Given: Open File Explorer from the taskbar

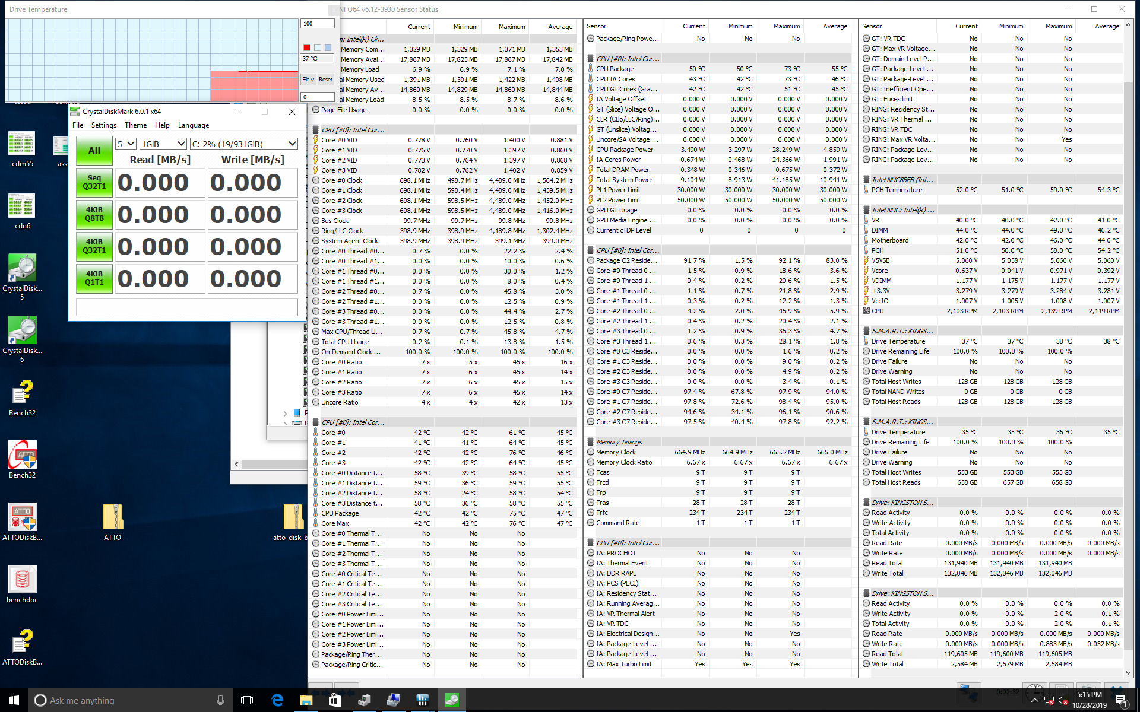Looking at the screenshot, I should 306,700.
